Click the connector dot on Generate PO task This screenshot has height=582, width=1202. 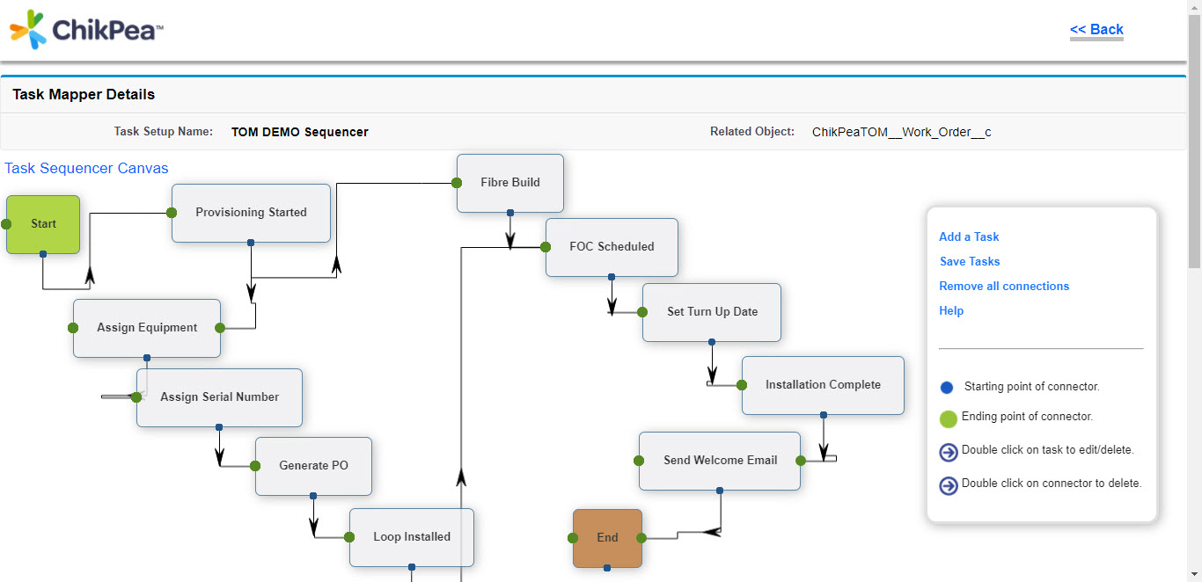[254, 466]
